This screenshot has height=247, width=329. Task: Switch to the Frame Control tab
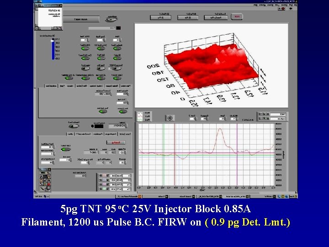pyautogui.click(x=125, y=134)
